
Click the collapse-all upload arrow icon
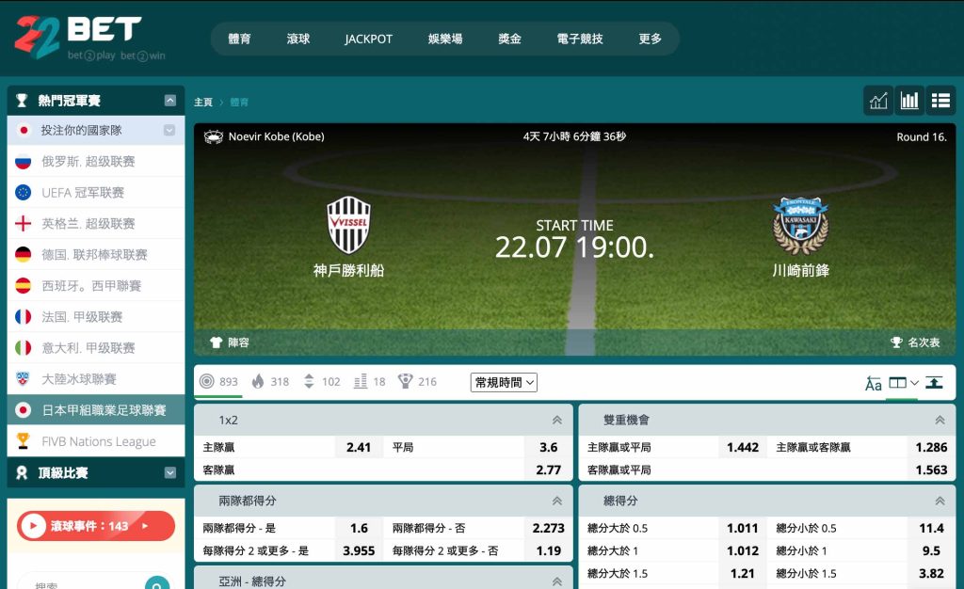click(934, 383)
